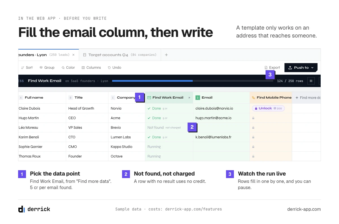Select the Founder title cell
This screenshot has width=339, height=224.
(87, 156)
